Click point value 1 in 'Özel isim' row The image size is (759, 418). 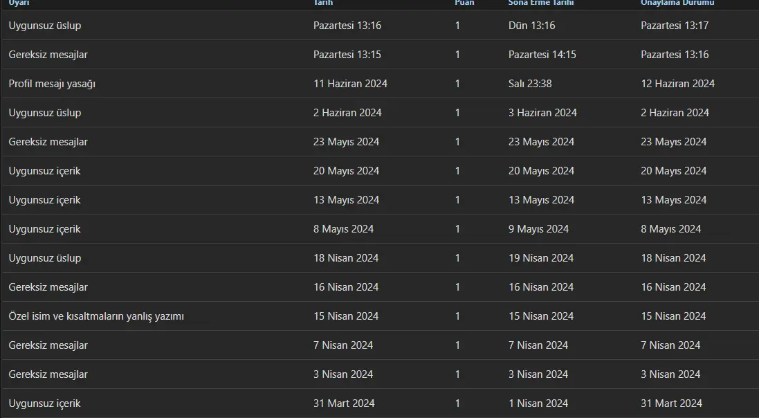pos(457,316)
